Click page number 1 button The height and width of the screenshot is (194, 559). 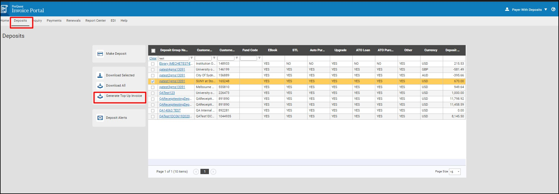point(205,172)
